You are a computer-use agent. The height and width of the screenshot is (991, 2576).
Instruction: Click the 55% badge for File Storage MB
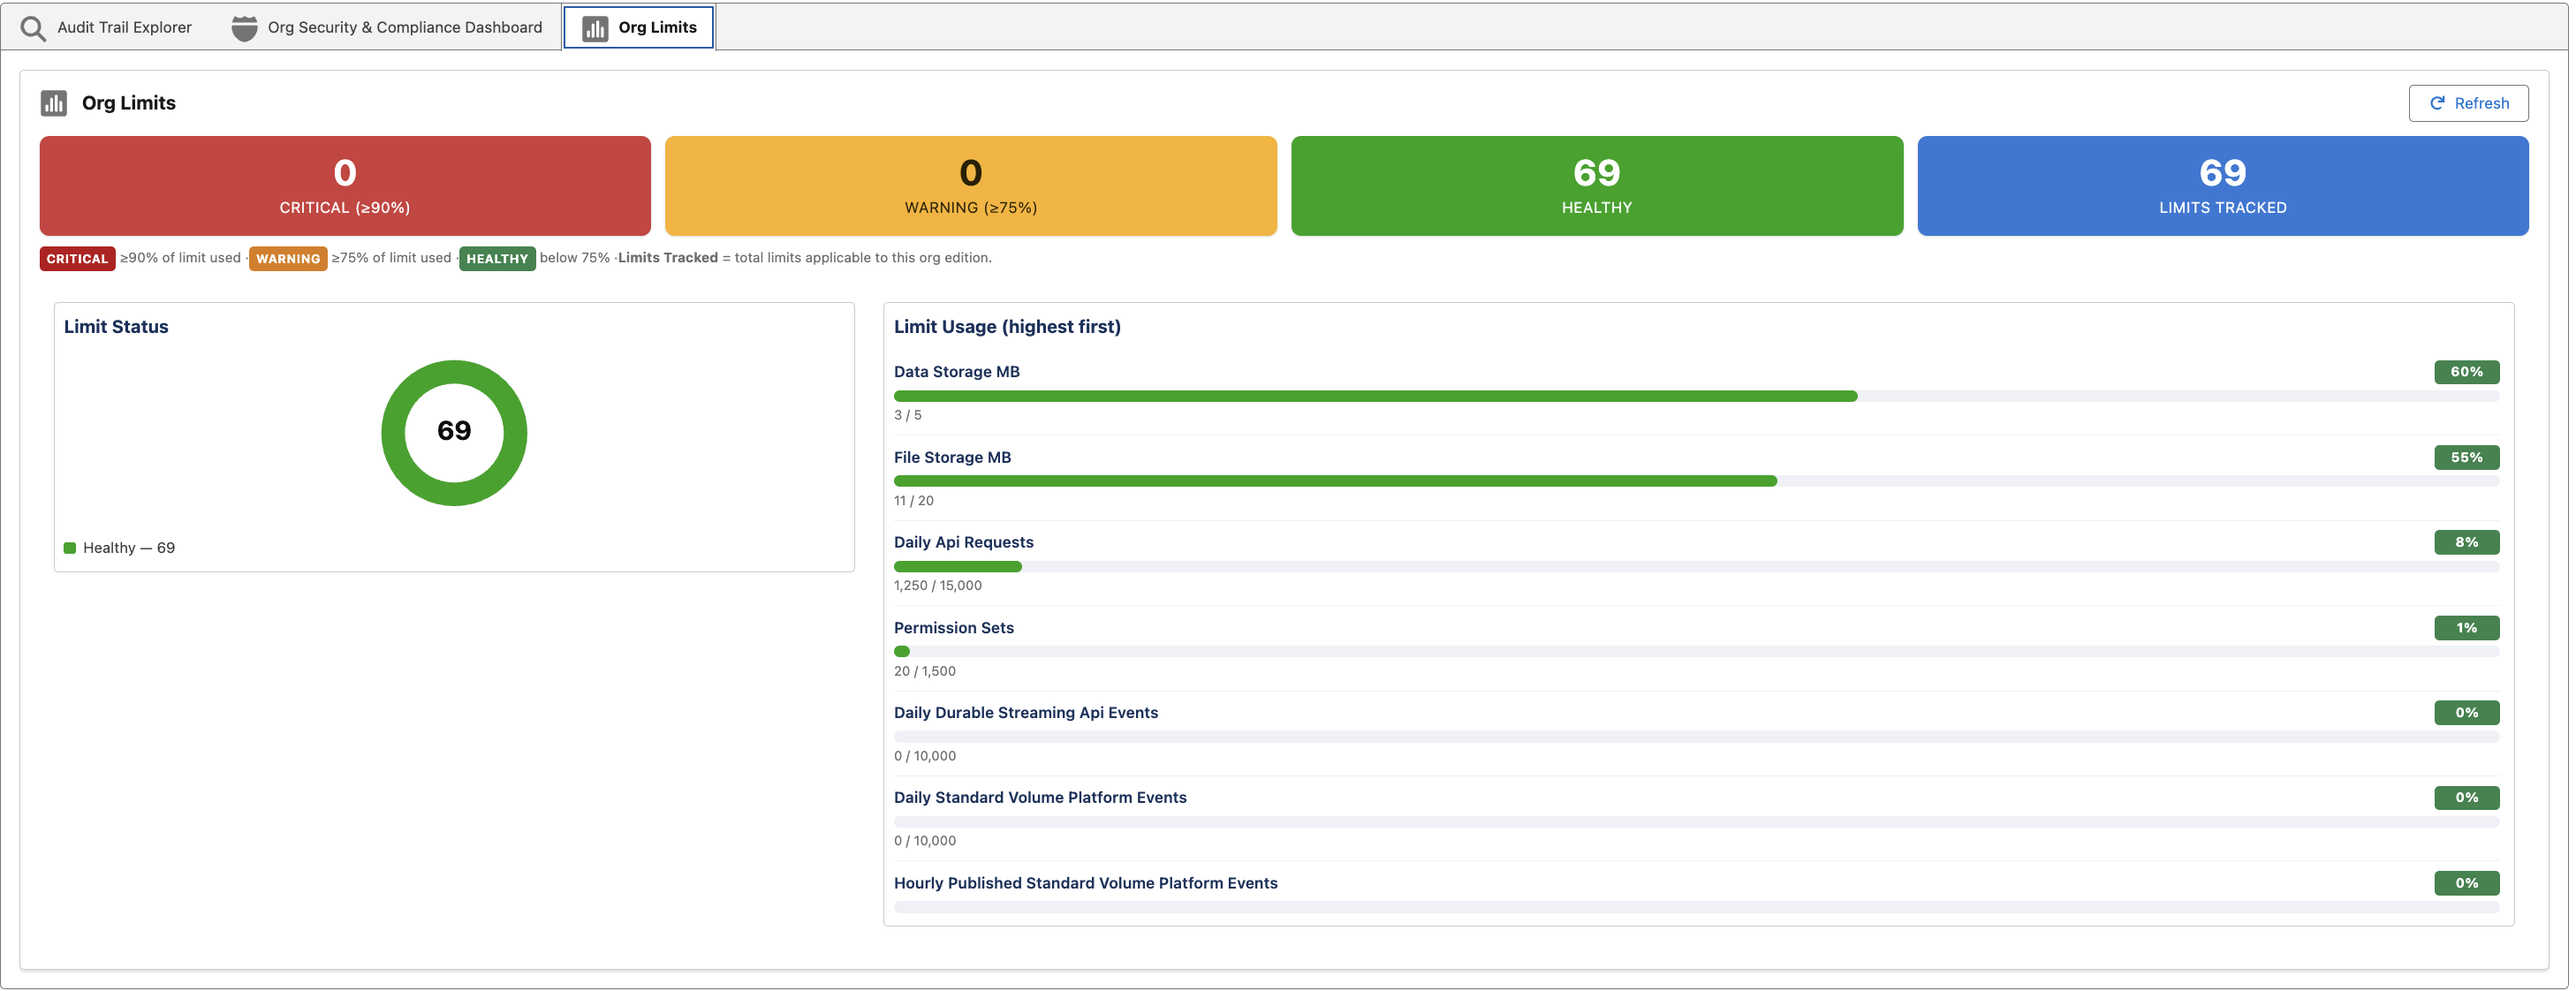click(2466, 457)
